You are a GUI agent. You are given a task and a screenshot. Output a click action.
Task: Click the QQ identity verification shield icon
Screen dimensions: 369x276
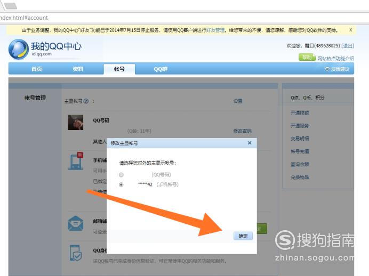(x=76, y=253)
